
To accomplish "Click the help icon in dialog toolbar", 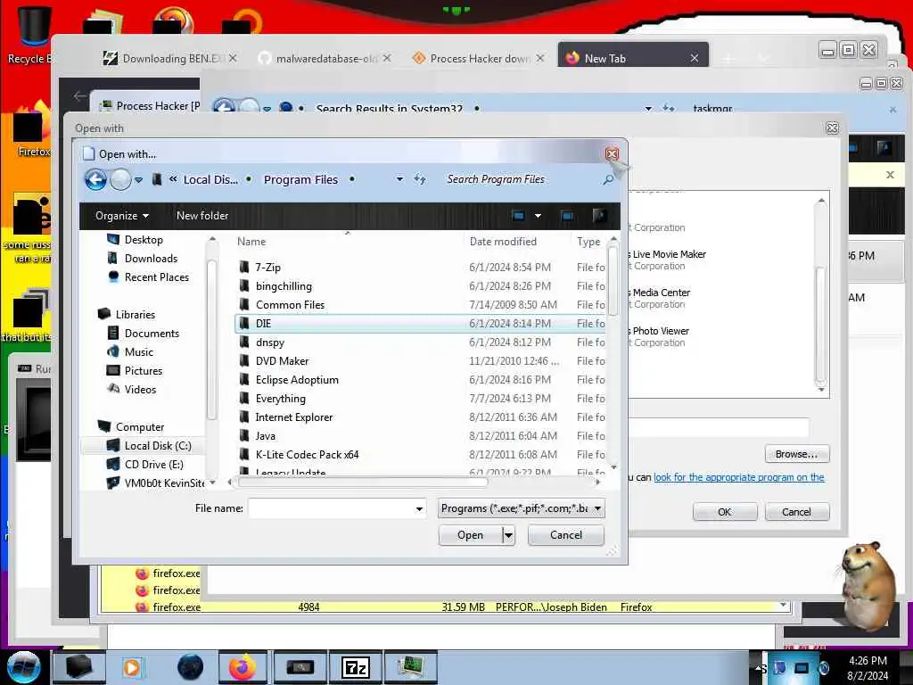I will pyautogui.click(x=599, y=216).
